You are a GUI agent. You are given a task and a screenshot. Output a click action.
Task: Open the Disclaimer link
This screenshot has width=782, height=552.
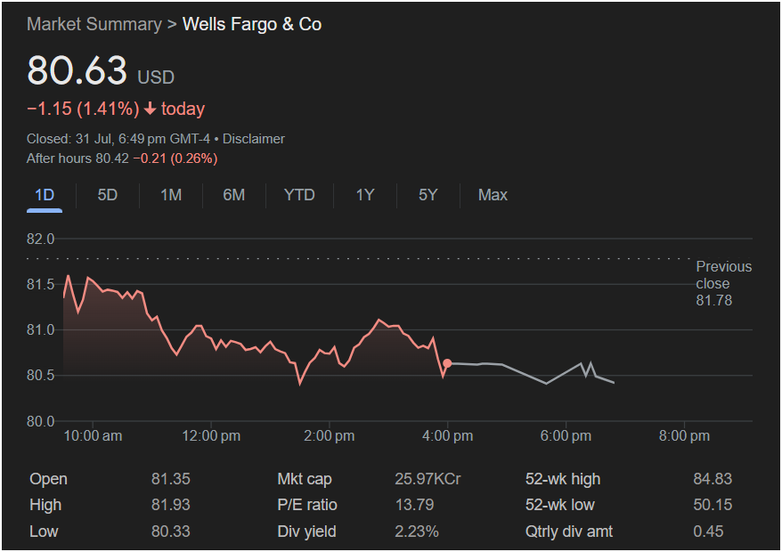[253, 139]
